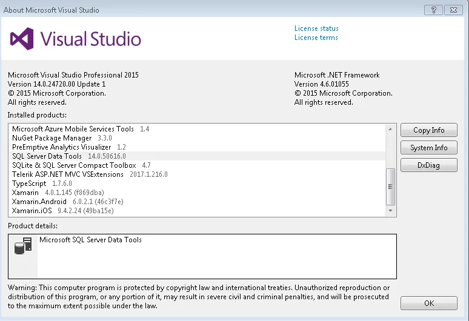
Task: Select the SQL Server Data Tools row
Action: [197, 156]
